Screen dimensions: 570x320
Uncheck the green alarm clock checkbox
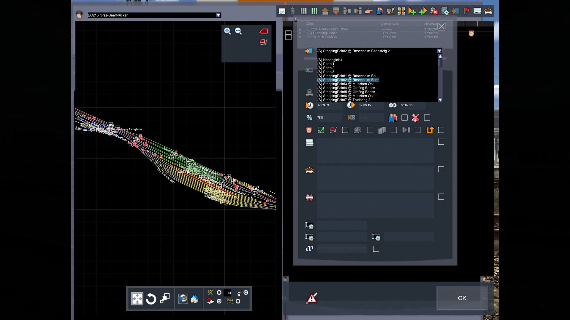click(x=321, y=130)
